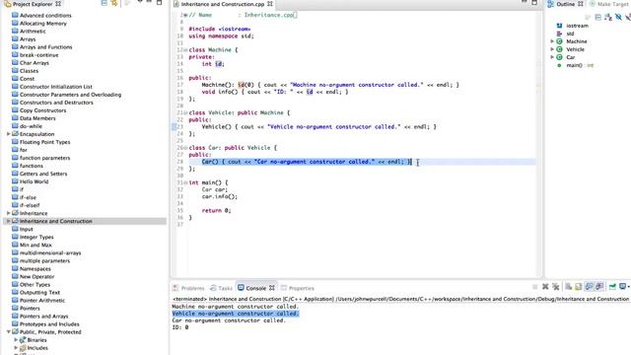631x355 pixels.
Task: Remove all terminated launches in Console
Action: (x=556, y=287)
